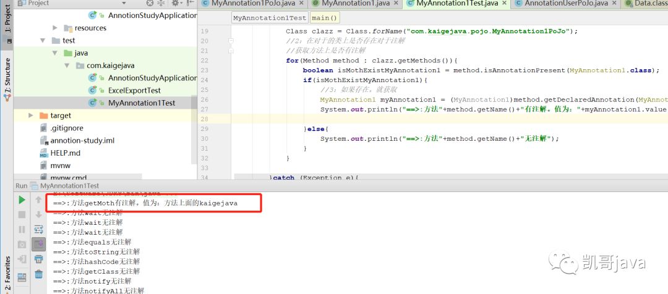668x294 pixels.
Task: Open Project panel settings gear
Action: (x=176, y=3)
